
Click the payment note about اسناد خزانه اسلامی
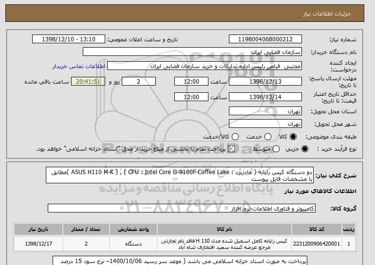(x=180, y=261)
